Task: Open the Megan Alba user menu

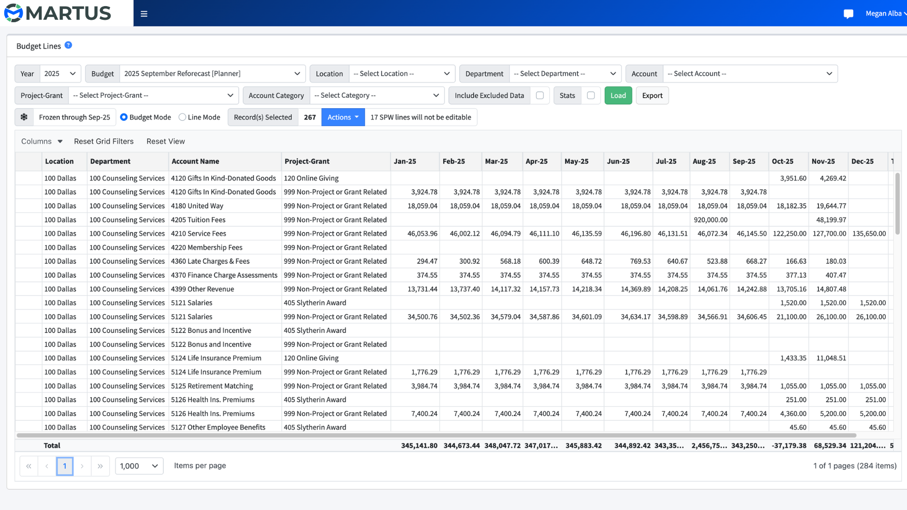Action: 885,14
